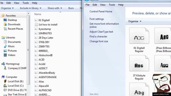The width and height of the screenshot is (171, 96).
Task: Select the Acidd file name
Action: [x=42, y=64]
